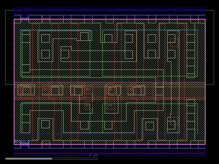This screenshot has height=164, width=219.
Task: Select the magenta cell boundary outline
Action: click(14, 82)
